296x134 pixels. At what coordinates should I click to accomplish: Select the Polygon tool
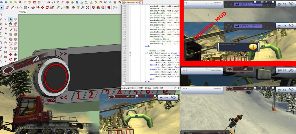click(x=16, y=39)
